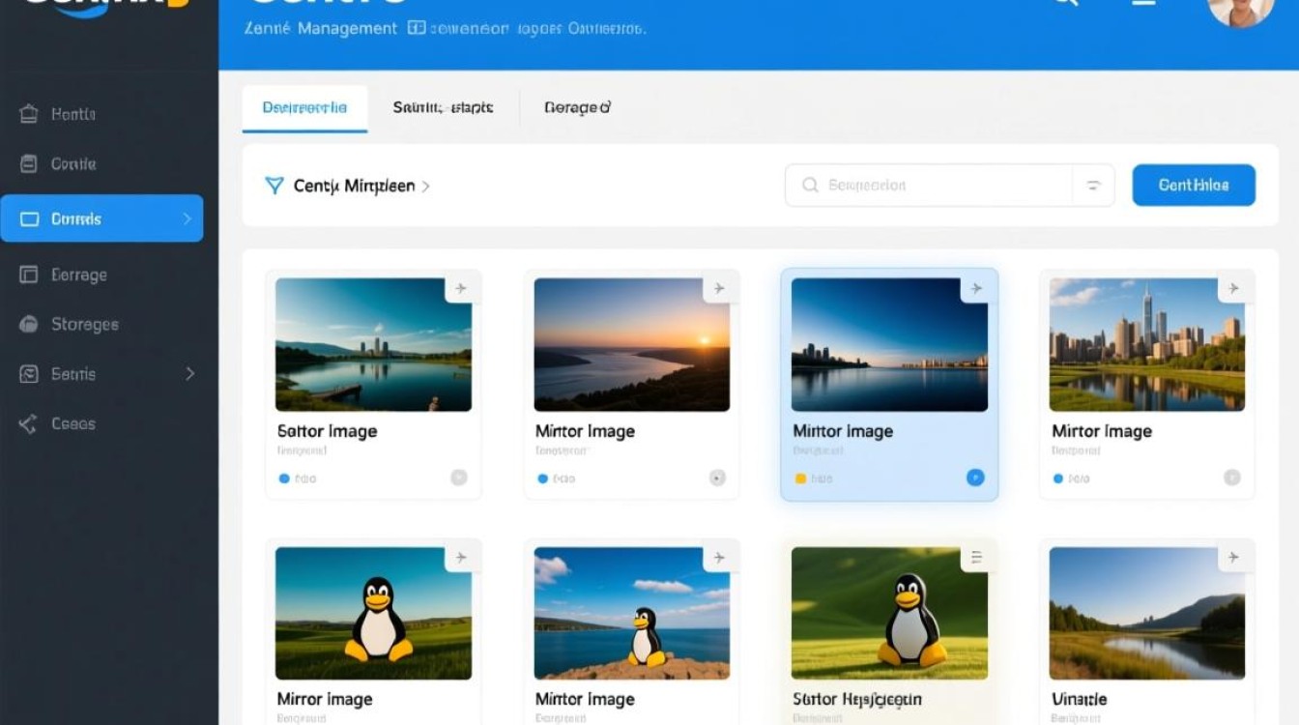The width and height of the screenshot is (1299, 725).
Task: Open the skyscrapers and park thumbnail
Action: 1147,345
